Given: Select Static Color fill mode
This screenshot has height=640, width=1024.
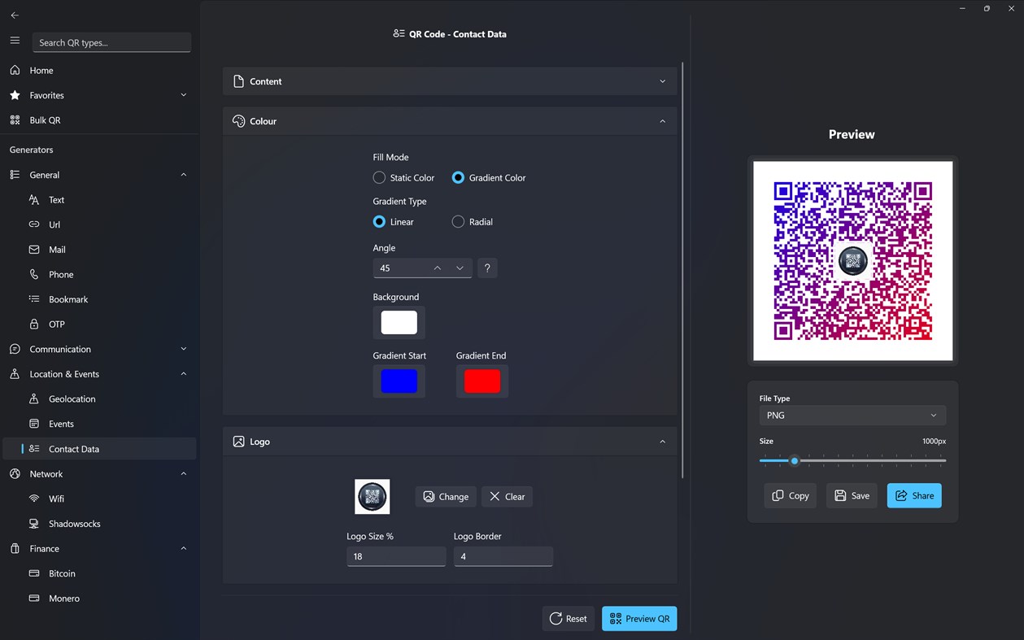Looking at the screenshot, I should [x=379, y=177].
